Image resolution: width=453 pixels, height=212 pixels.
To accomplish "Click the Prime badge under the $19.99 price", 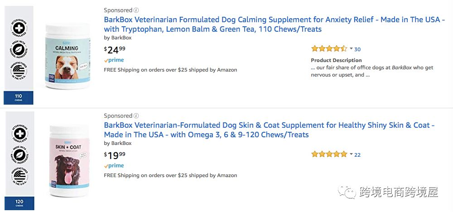I will (x=114, y=165).
